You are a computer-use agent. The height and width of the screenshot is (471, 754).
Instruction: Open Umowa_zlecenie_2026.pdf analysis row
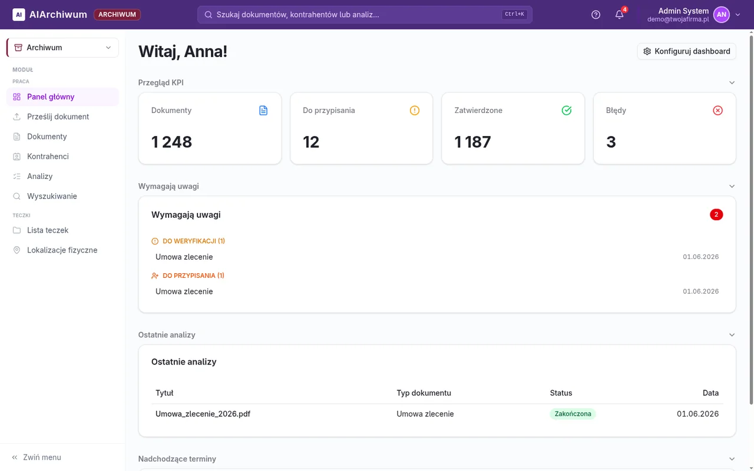coord(437,414)
